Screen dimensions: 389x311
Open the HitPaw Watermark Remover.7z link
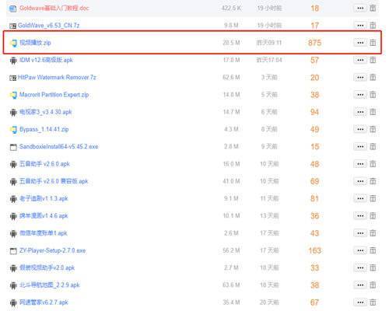pyautogui.click(x=57, y=77)
